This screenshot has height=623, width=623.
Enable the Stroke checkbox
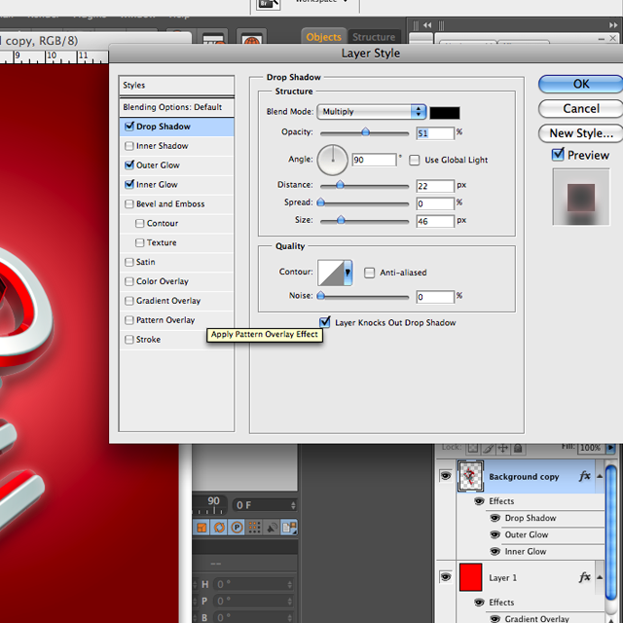click(x=129, y=340)
